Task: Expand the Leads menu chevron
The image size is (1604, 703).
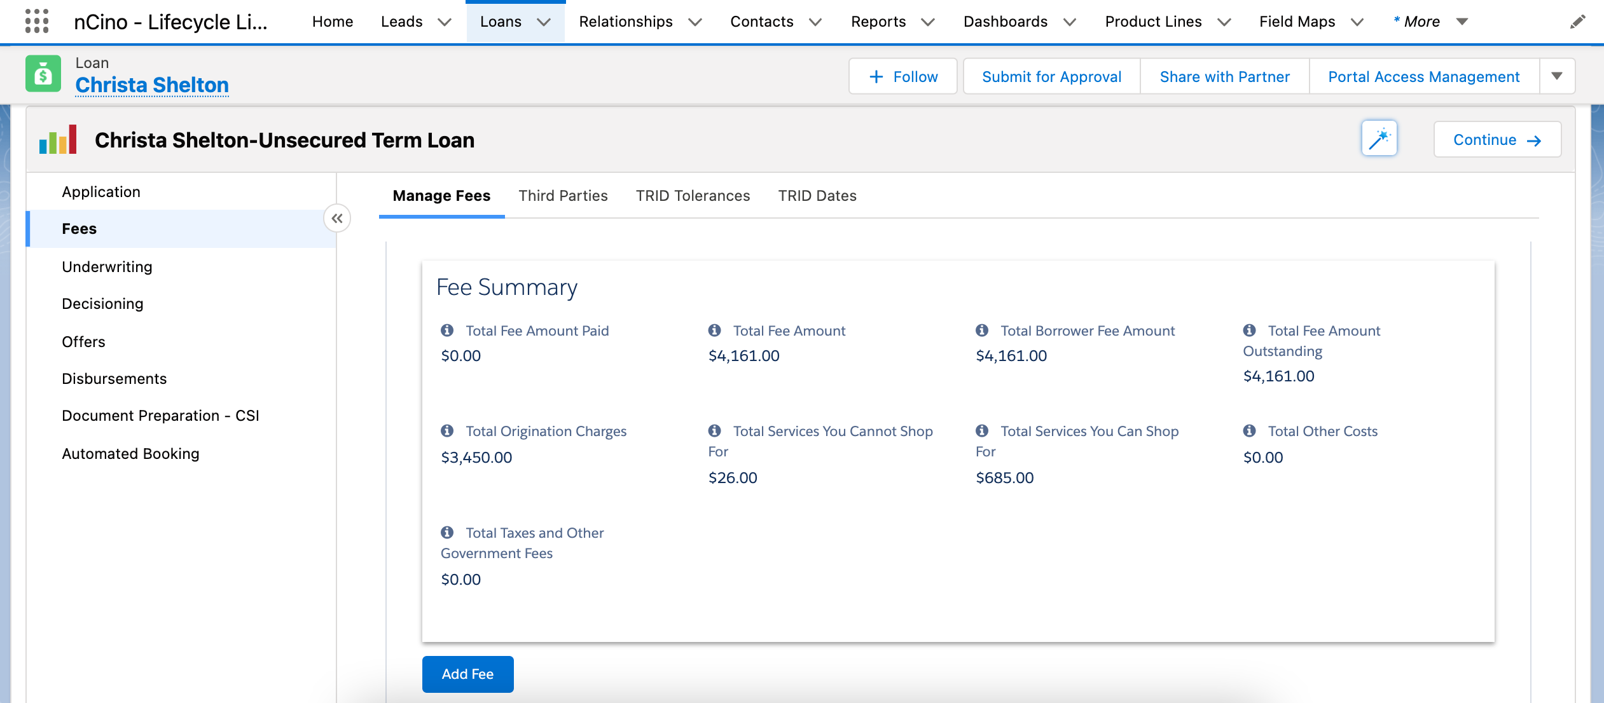Action: (445, 22)
